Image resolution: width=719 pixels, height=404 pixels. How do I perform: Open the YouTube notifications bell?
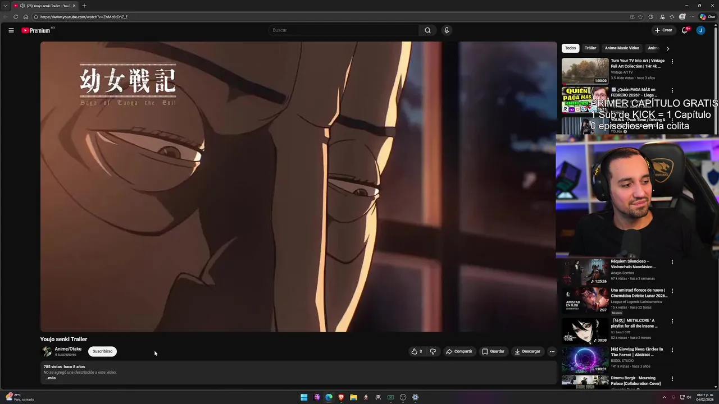(685, 30)
